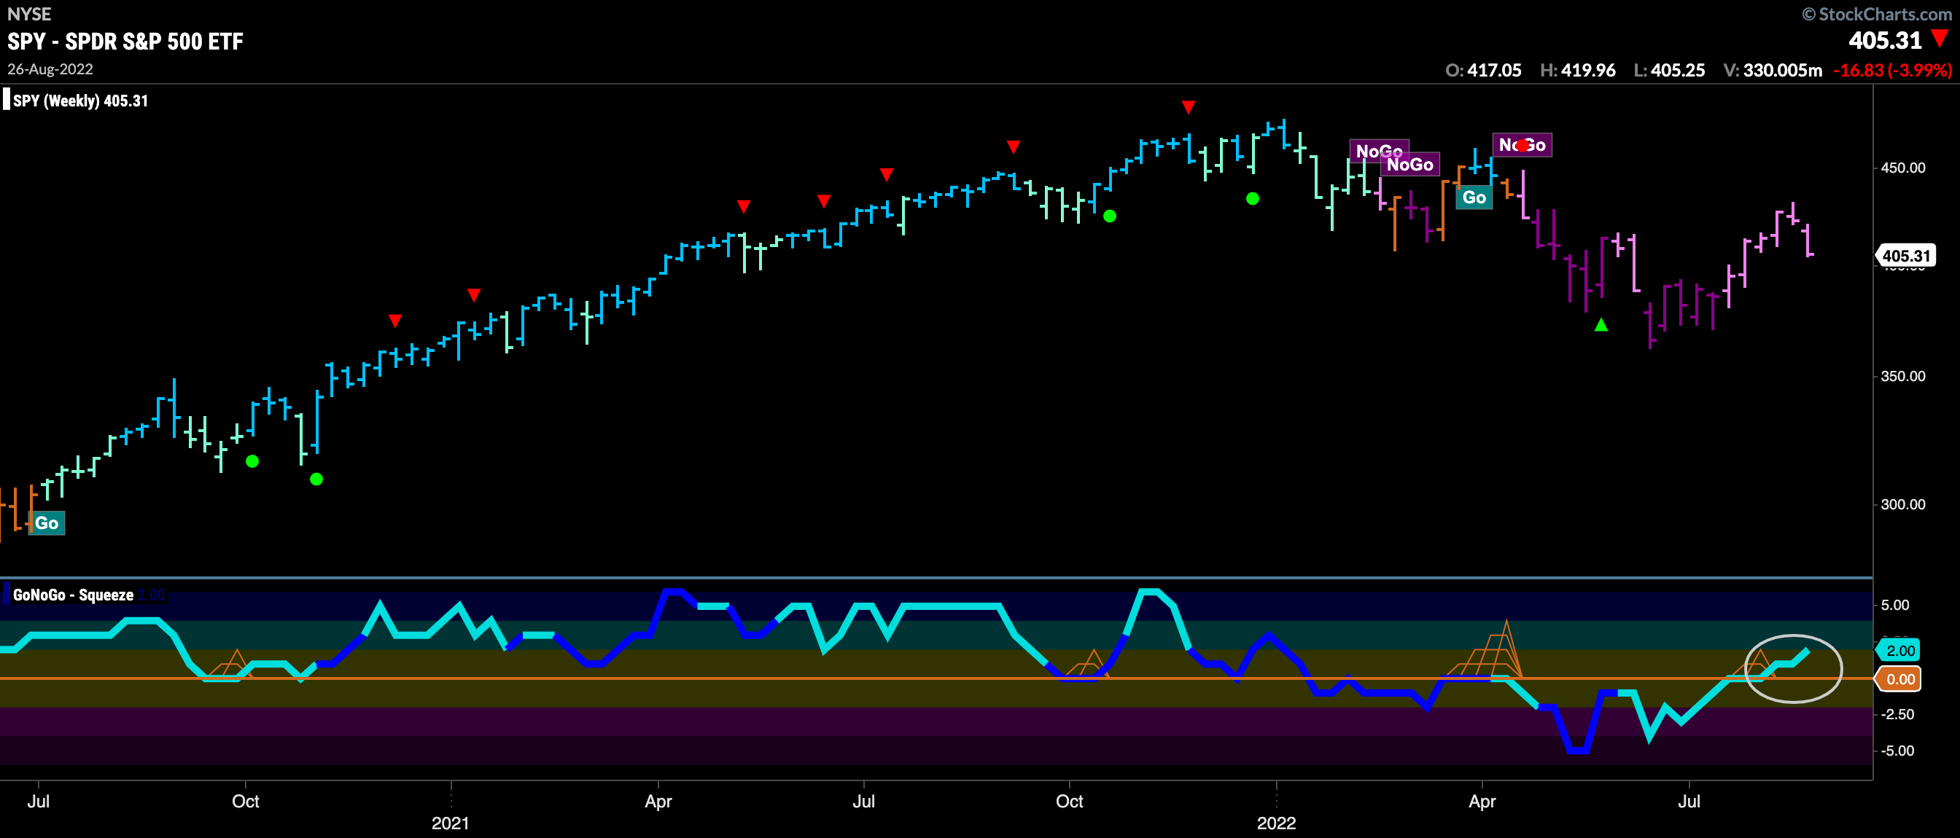Viewport: 1960px width, 838px height.
Task: Click the red triangle marker from July 2021
Action: 887,175
